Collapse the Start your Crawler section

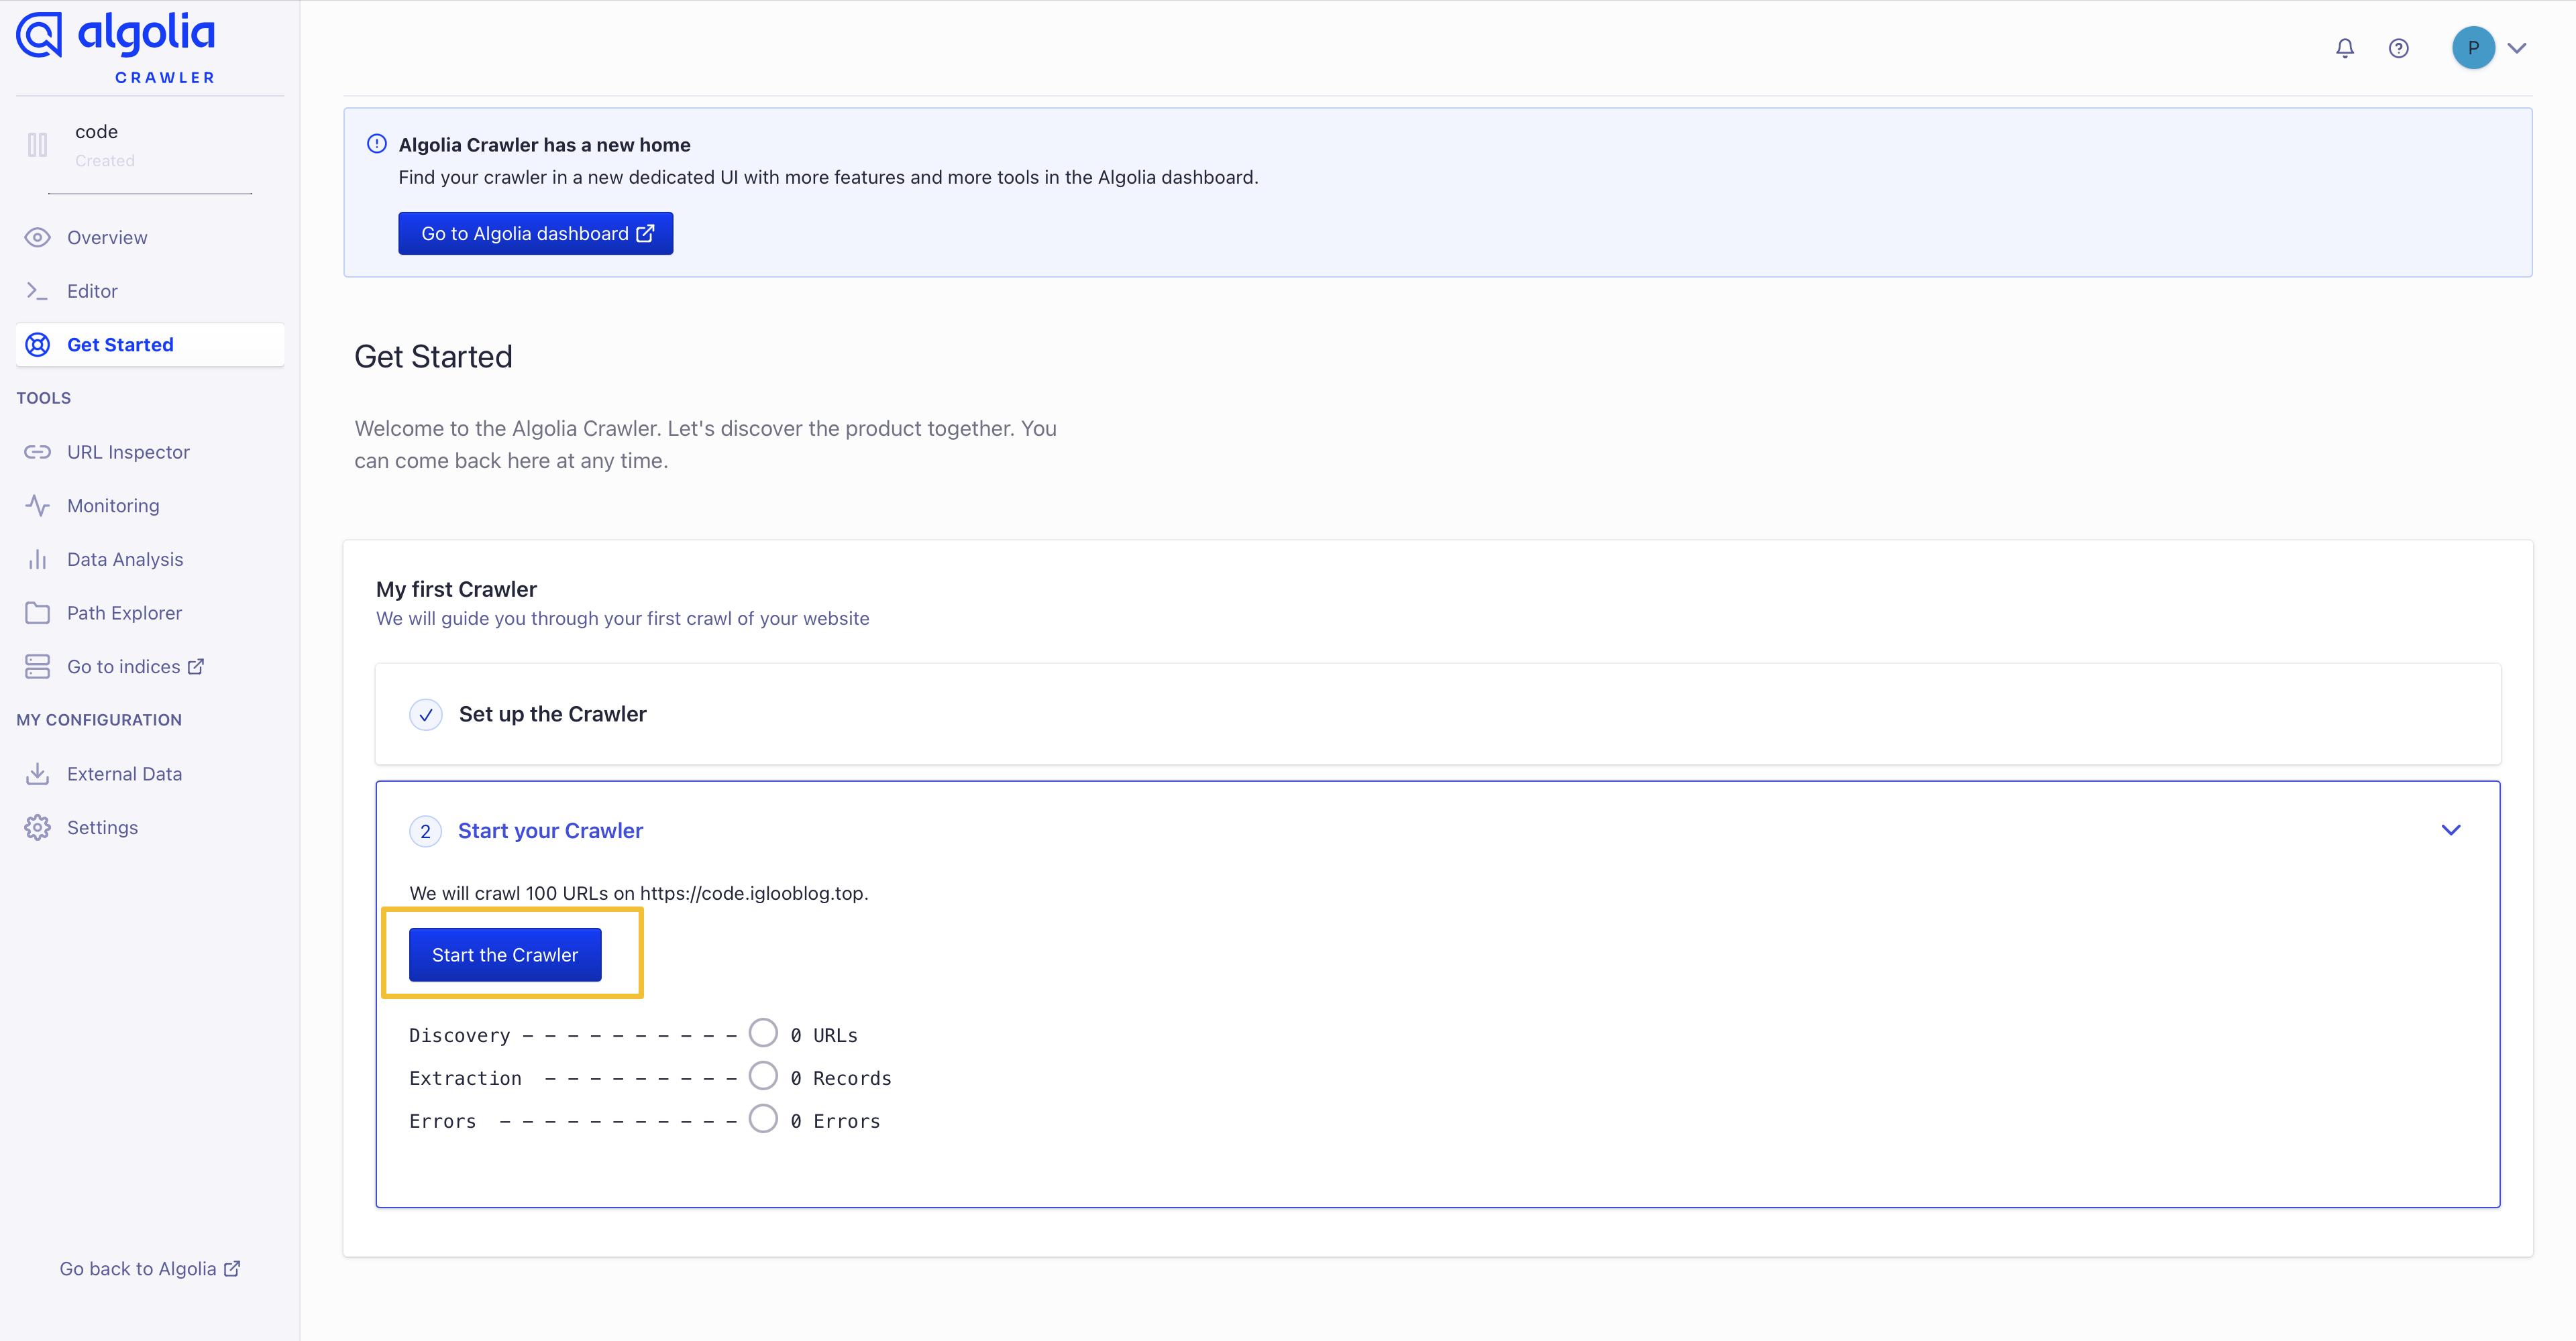[x=2450, y=830]
